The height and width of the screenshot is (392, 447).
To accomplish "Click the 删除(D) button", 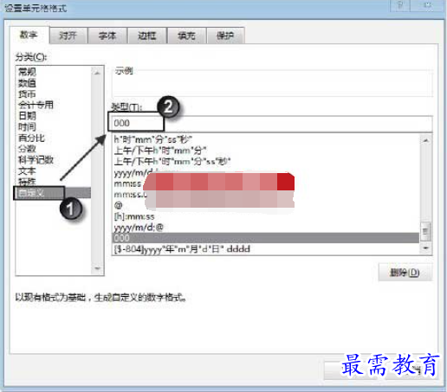I will (x=405, y=273).
